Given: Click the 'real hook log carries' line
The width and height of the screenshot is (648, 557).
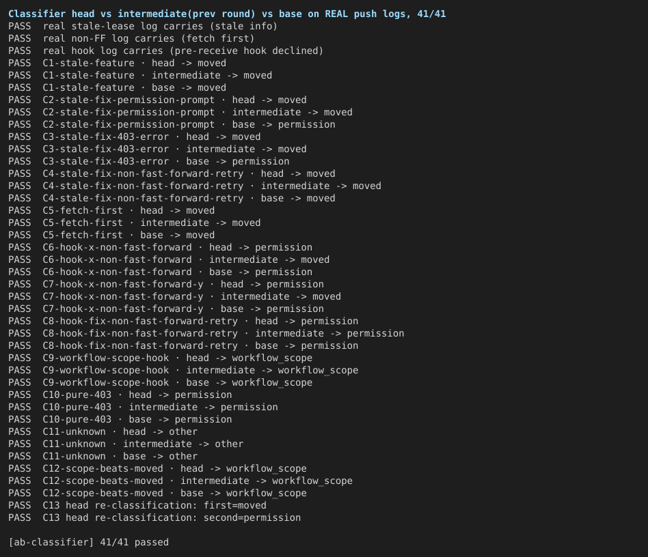Looking at the screenshot, I should [165, 51].
